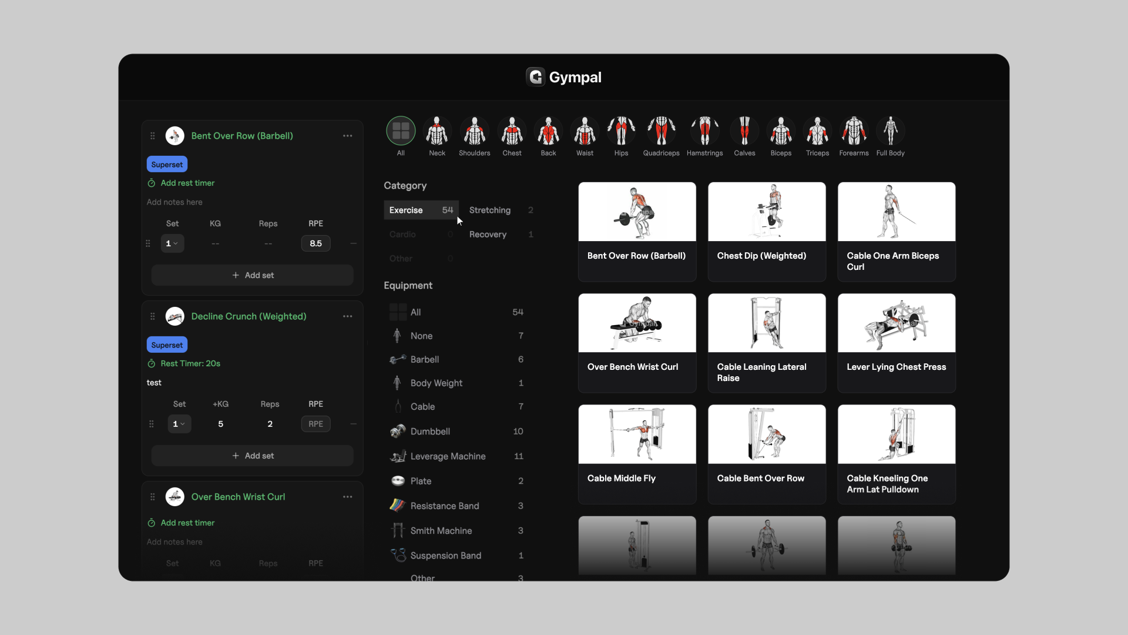This screenshot has width=1128, height=635.
Task: Switch to the Exercise category
Action: click(421, 210)
